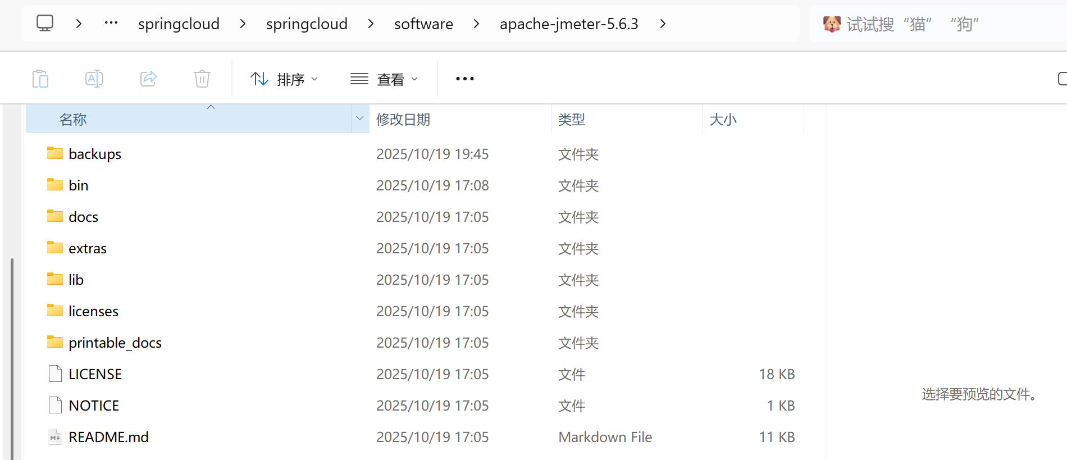Sort by 修改日期 column header
This screenshot has width=1067, height=460.
tap(460, 119)
